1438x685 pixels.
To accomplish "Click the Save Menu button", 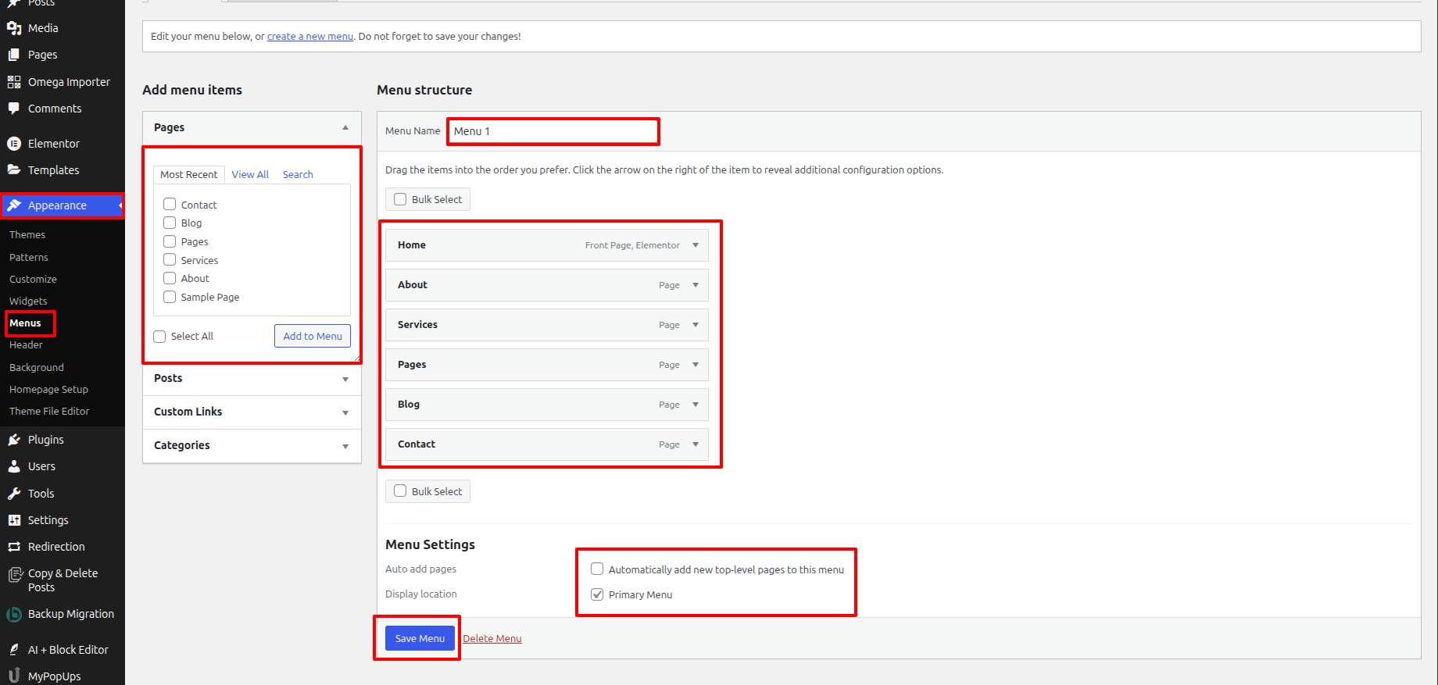I will 420,638.
